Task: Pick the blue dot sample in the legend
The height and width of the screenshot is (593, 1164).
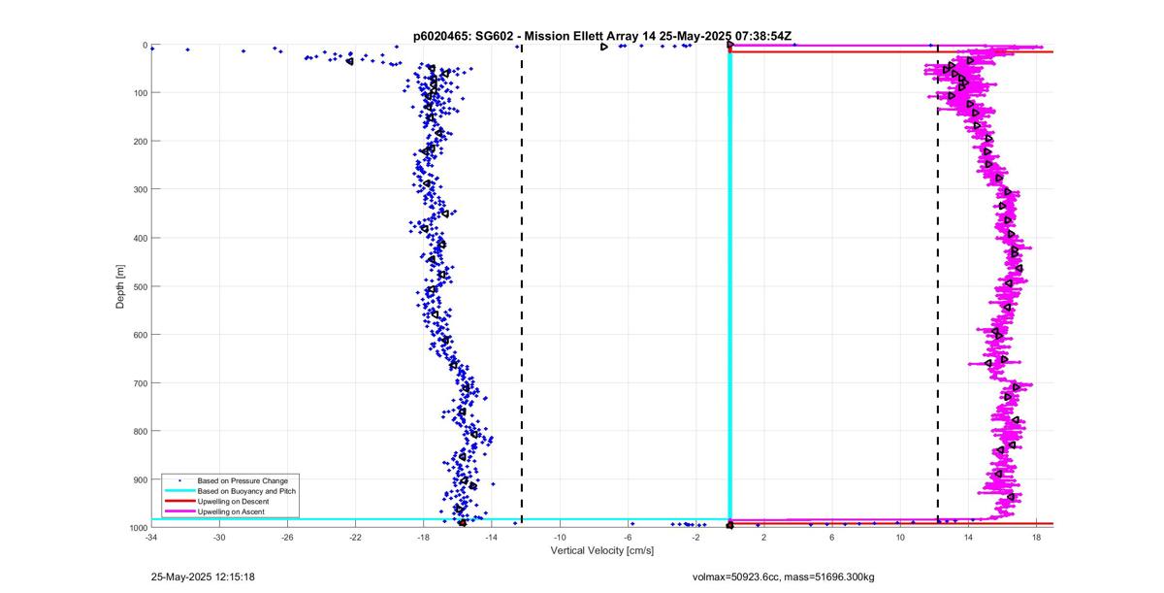Action: click(179, 480)
